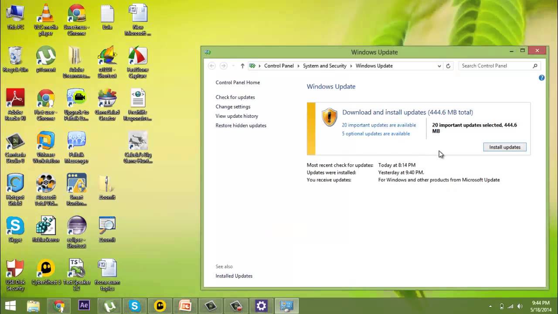The image size is (558, 314).
Task: Select µTorrent desktop icon
Action: pyautogui.click(x=46, y=60)
